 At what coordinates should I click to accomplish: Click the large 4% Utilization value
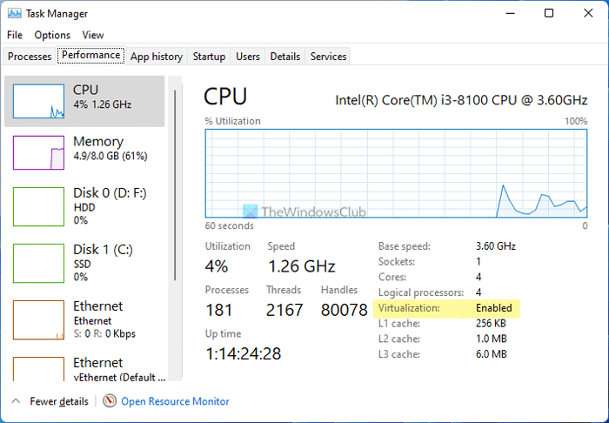(x=217, y=266)
